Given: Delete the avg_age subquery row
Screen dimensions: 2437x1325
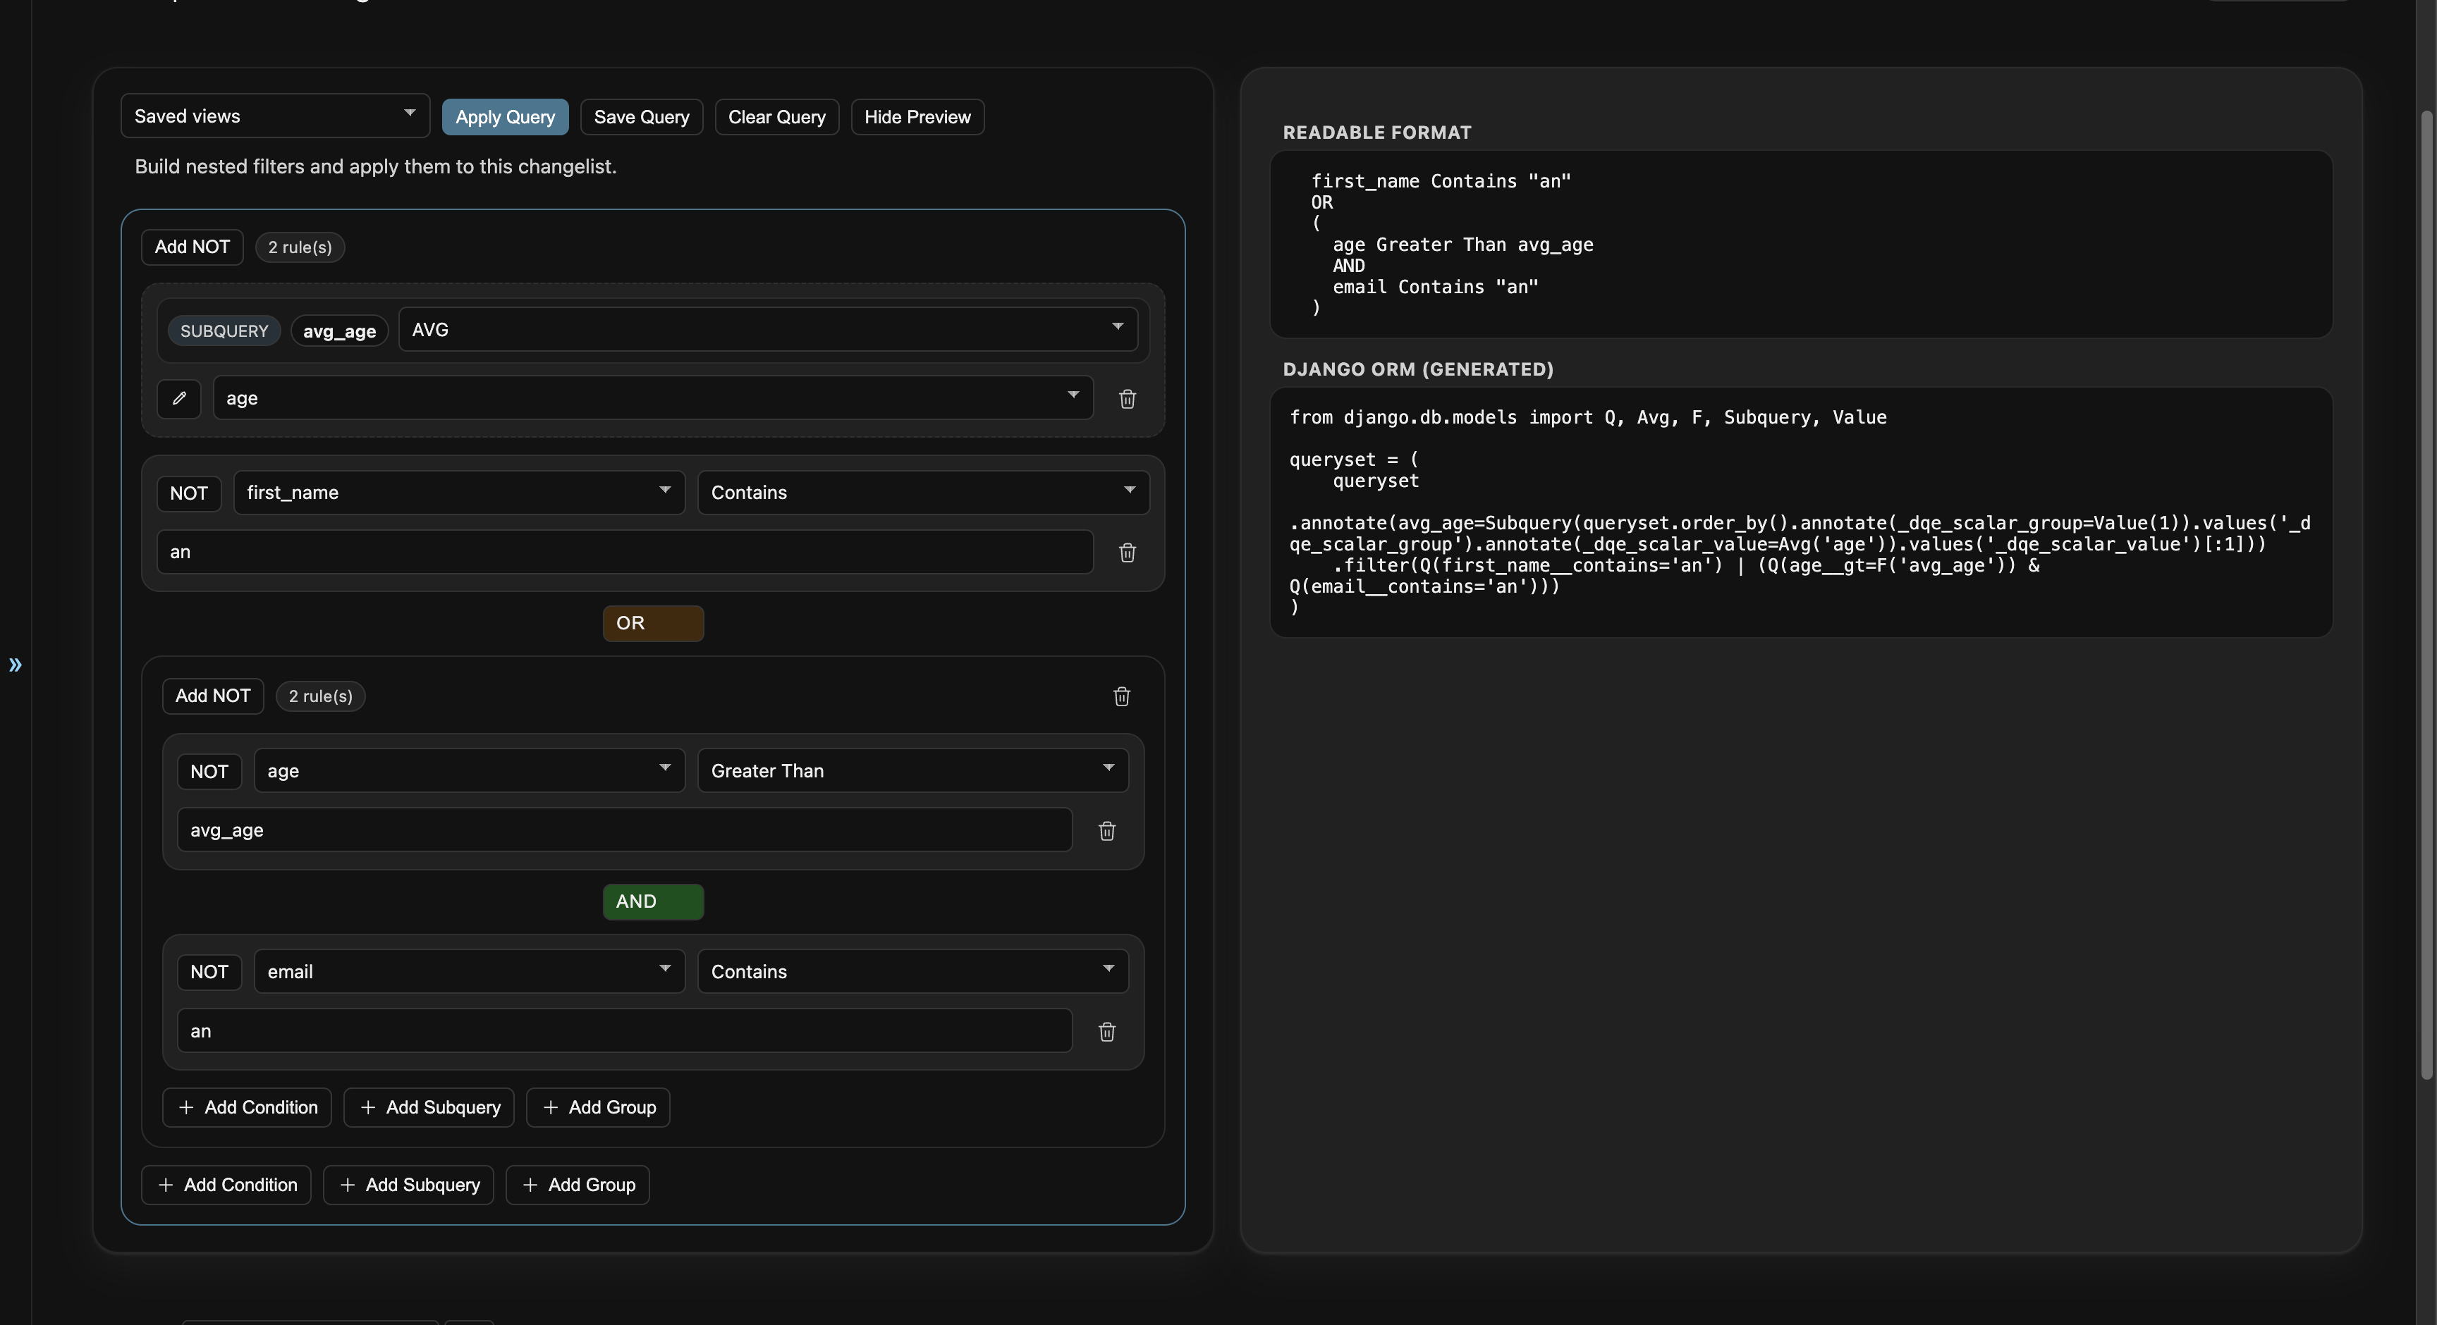Looking at the screenshot, I should point(1127,399).
